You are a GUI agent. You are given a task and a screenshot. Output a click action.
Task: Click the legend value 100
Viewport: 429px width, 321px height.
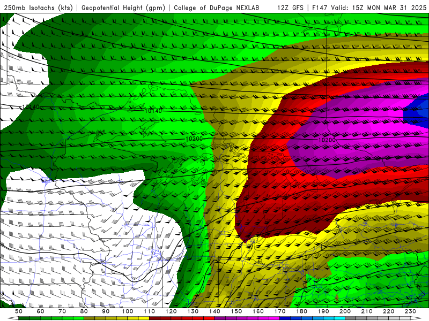click(128, 311)
